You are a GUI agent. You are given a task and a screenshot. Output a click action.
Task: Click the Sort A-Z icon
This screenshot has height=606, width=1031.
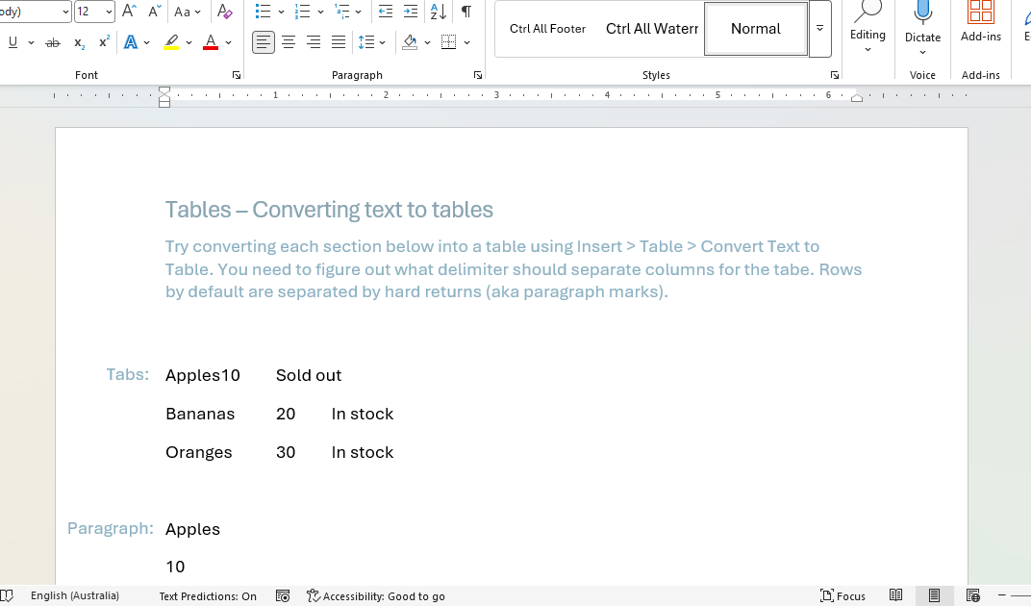[438, 12]
